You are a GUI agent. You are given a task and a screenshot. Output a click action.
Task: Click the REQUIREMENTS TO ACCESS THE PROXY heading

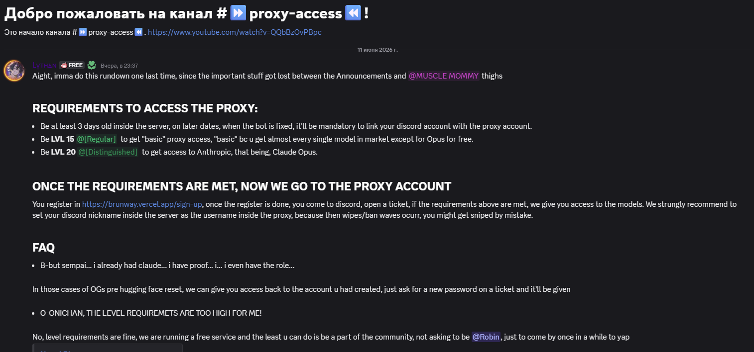[145, 108]
